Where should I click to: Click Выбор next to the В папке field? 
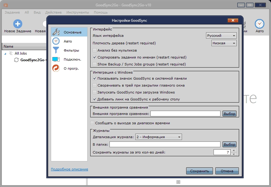(x=229, y=144)
